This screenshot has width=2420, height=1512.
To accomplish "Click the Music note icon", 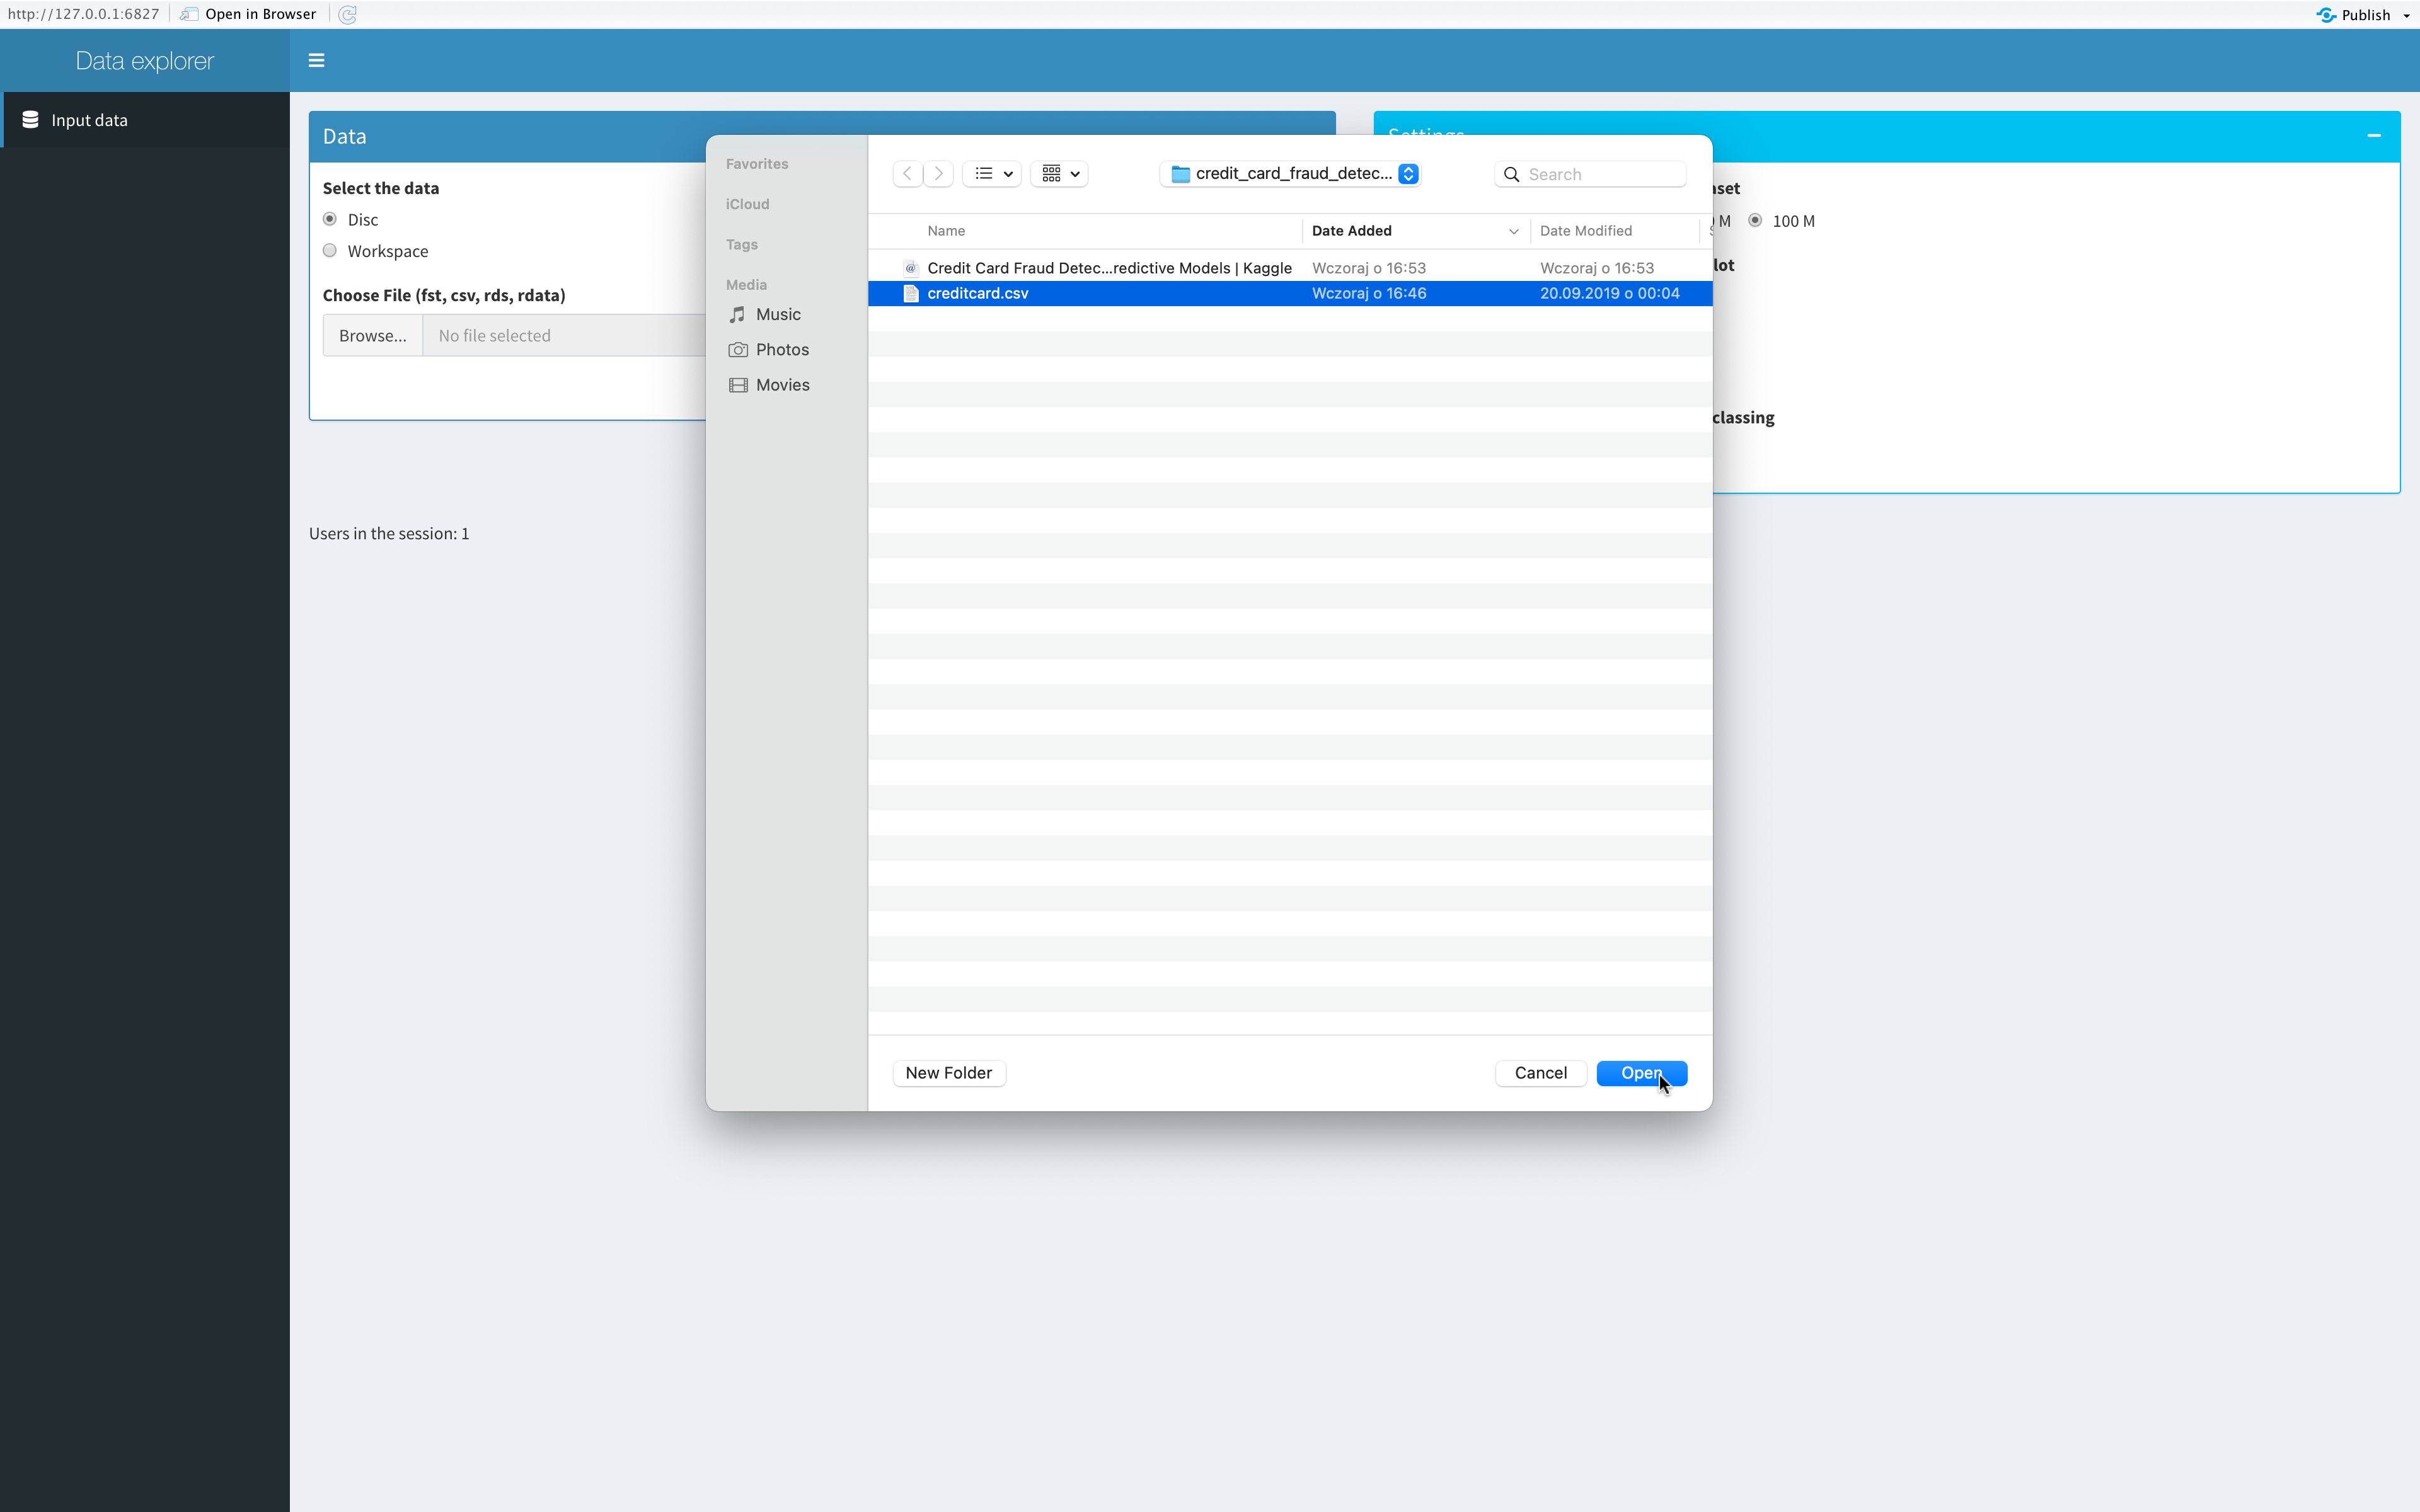I will 738,314.
